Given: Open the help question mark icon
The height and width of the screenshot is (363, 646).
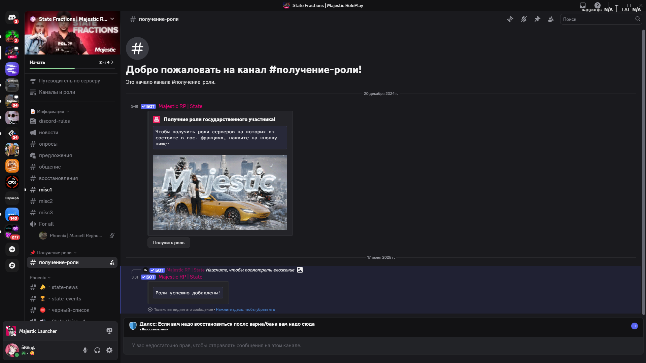Looking at the screenshot, I should coord(598,5).
